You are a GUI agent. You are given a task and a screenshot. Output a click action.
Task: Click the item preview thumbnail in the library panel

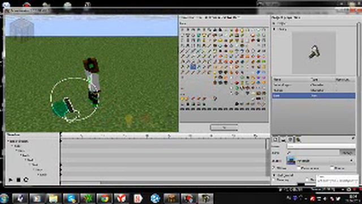click(x=314, y=53)
